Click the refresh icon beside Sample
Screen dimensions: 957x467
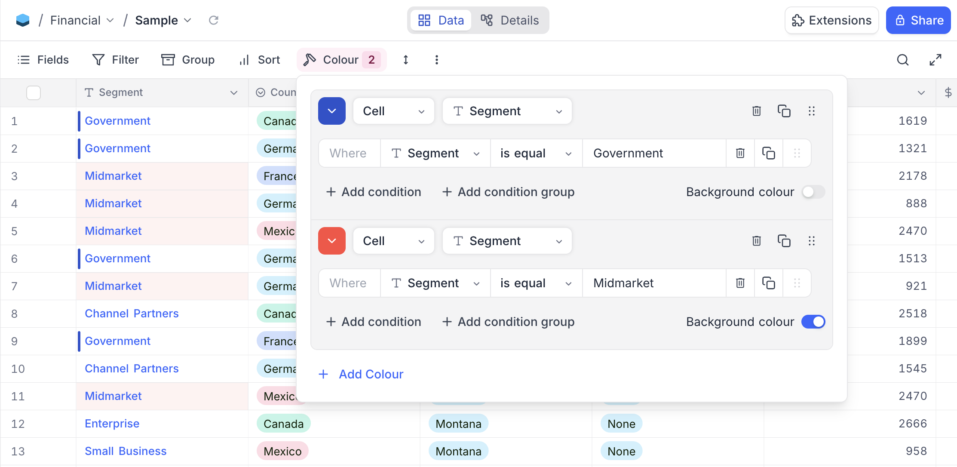[214, 20]
